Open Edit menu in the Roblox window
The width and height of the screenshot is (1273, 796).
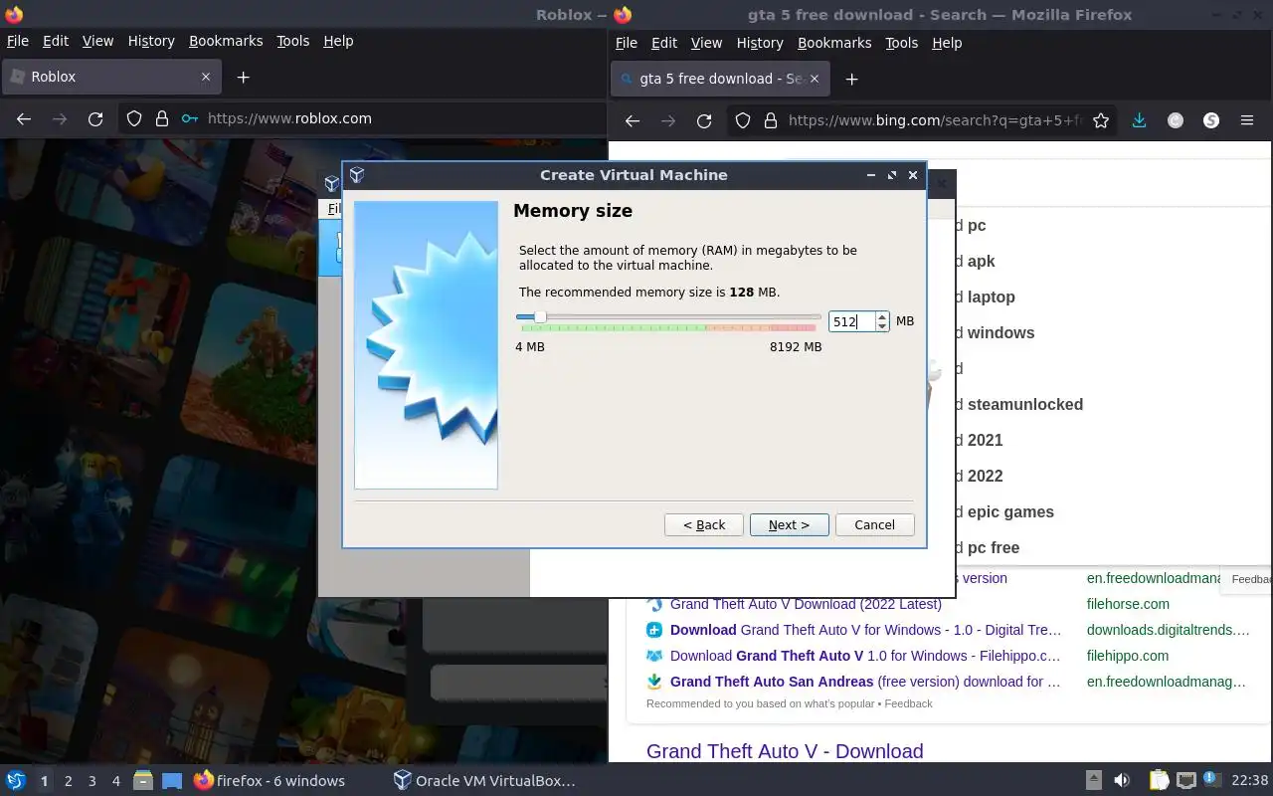(x=56, y=41)
